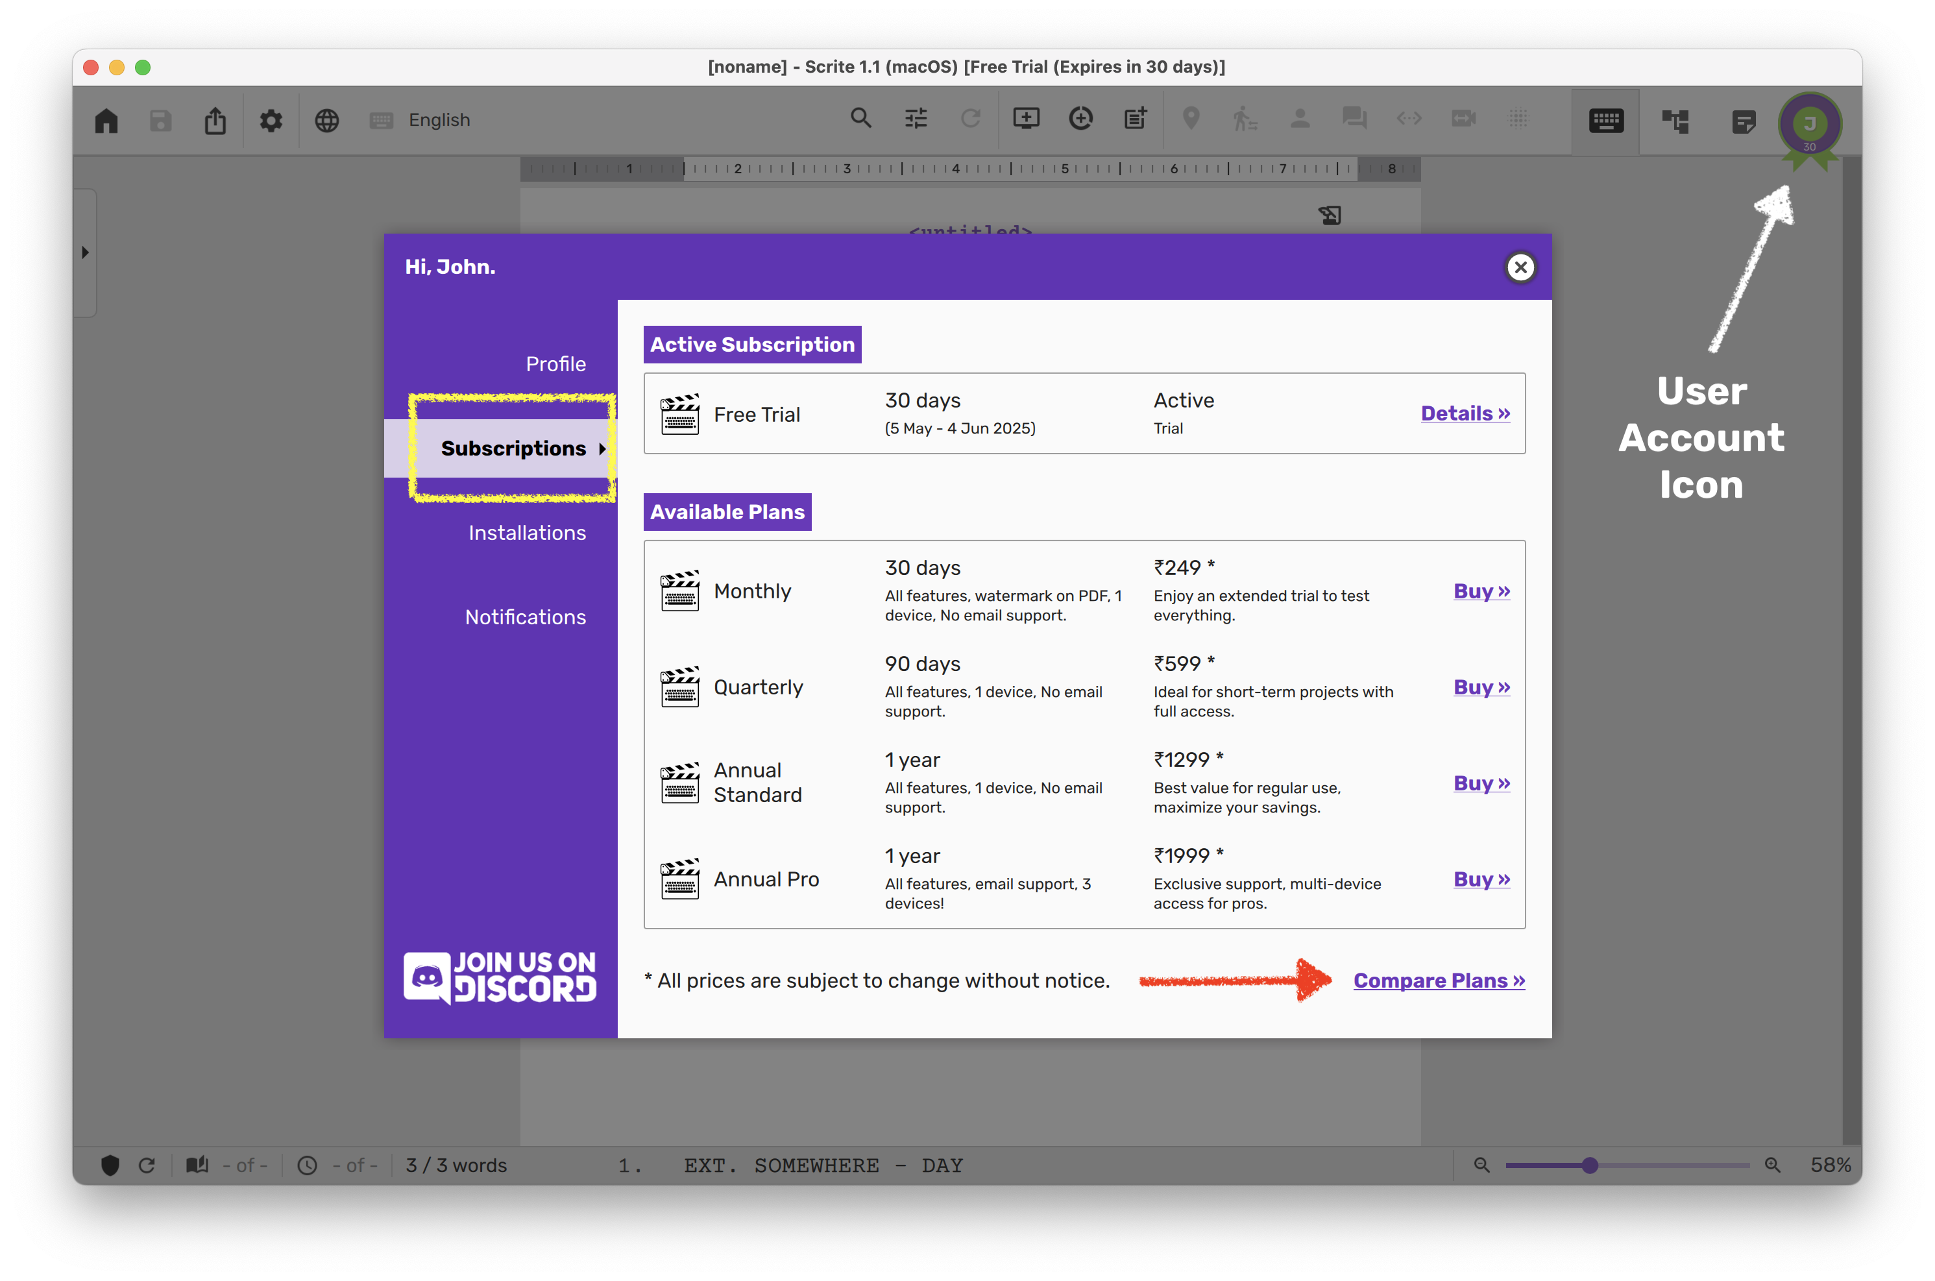
Task: Click the Annual Pro clapperboard icon
Action: click(679, 879)
